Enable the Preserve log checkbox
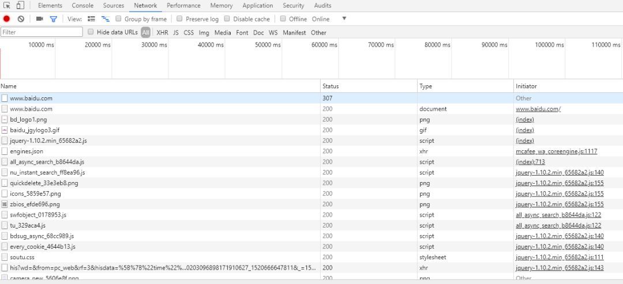Viewport: 623px width, 284px height. pyautogui.click(x=179, y=18)
